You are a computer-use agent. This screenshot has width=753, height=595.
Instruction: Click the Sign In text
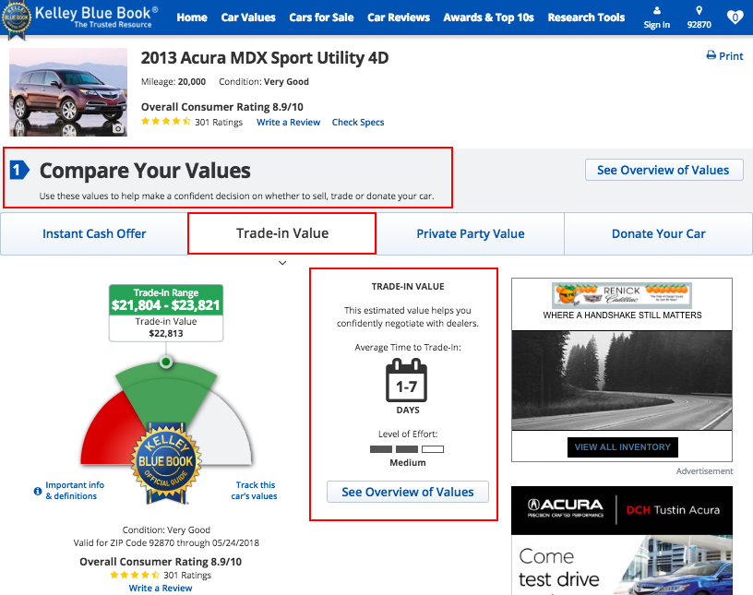pyautogui.click(x=656, y=25)
